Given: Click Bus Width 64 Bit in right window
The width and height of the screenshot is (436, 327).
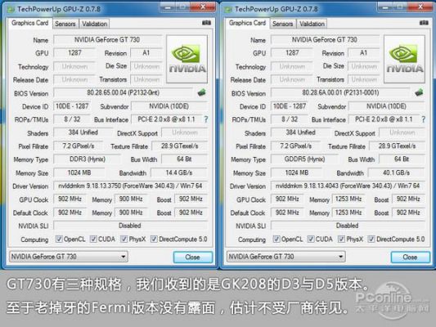Looking at the screenshot, I should pos(402,159).
